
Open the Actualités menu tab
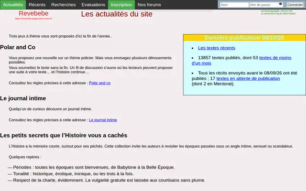pyautogui.click(x=13, y=5)
